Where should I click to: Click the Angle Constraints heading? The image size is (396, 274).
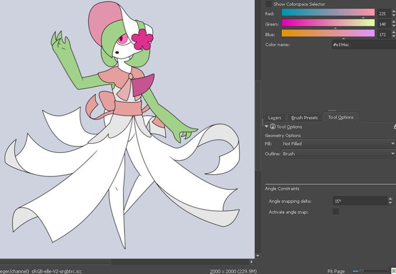coord(282,189)
